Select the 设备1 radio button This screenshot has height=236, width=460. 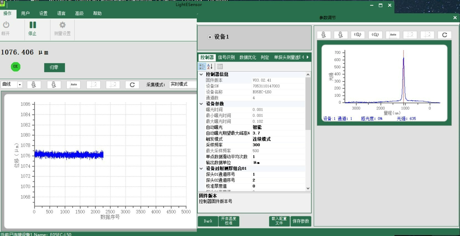[210, 37]
